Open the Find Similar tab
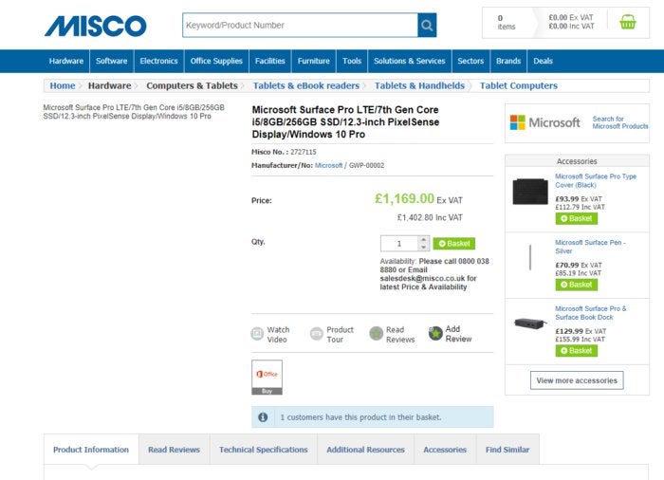The width and height of the screenshot is (664, 480). [507, 450]
